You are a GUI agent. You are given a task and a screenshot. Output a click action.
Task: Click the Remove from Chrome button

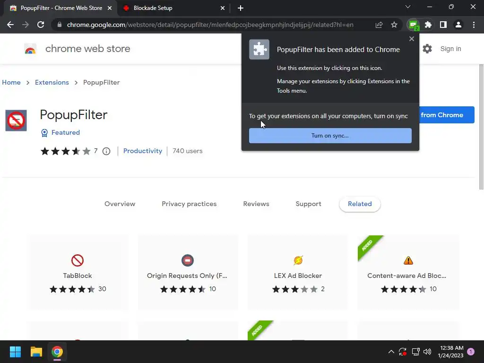447,115
